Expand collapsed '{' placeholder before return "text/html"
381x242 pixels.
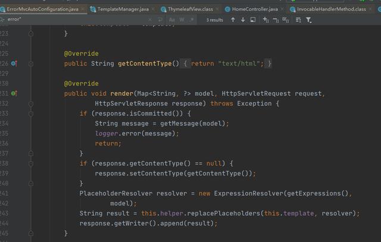click(x=185, y=64)
